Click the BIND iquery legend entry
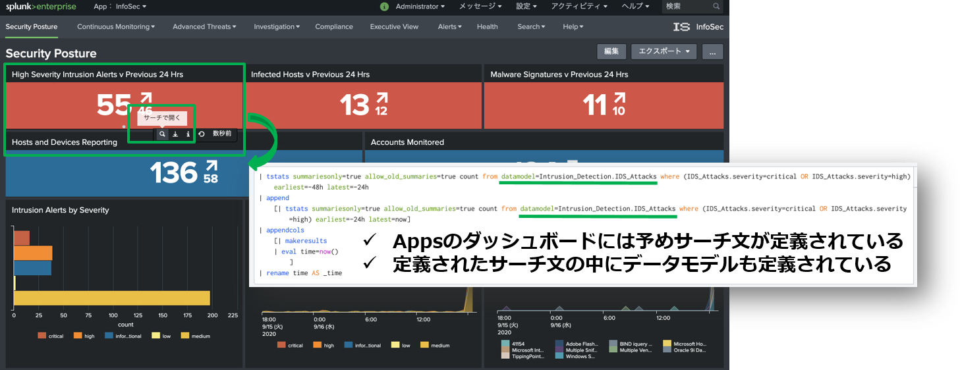Viewport: 960px width, 370px height. 632,343
